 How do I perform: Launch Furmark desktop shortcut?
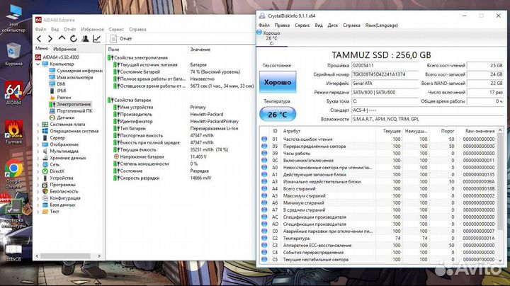(x=13, y=132)
